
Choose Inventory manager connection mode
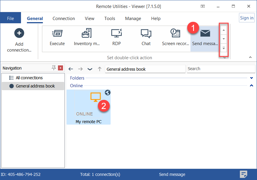[87, 38]
